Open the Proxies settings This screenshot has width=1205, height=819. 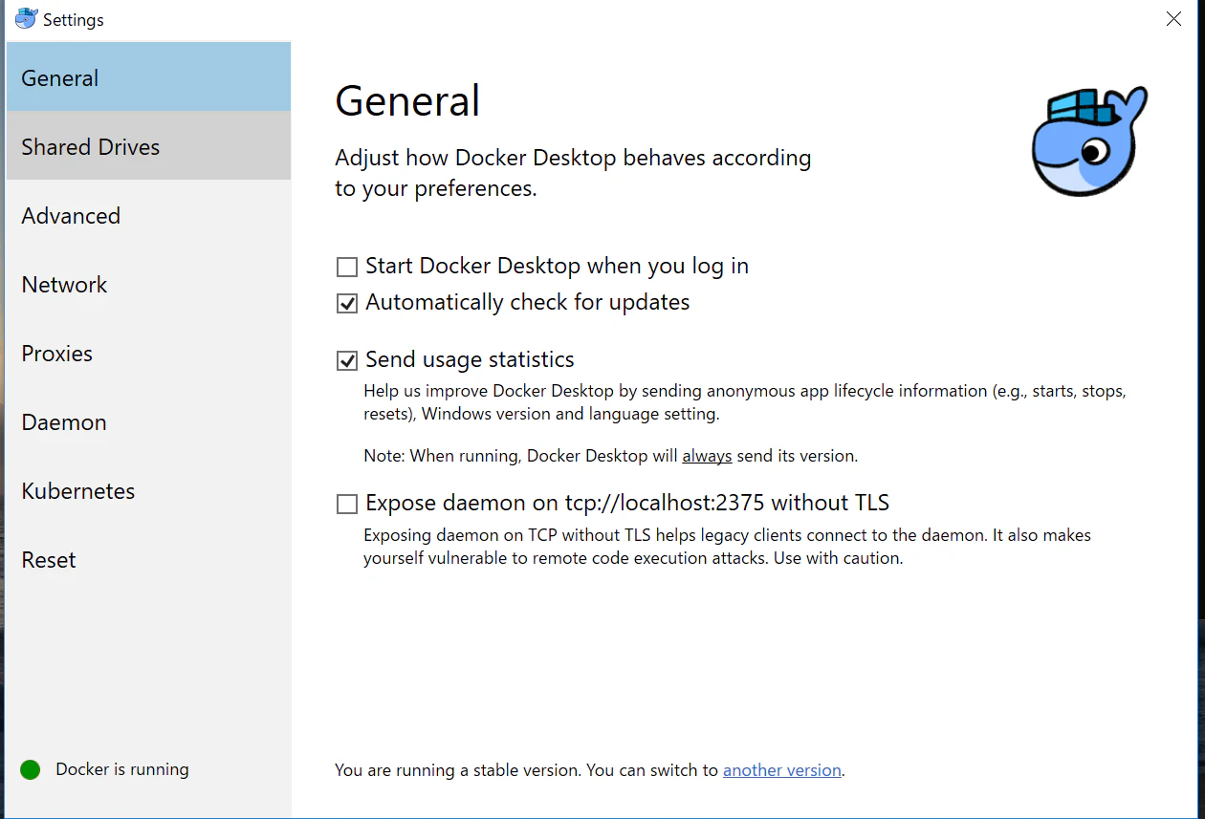(x=148, y=353)
